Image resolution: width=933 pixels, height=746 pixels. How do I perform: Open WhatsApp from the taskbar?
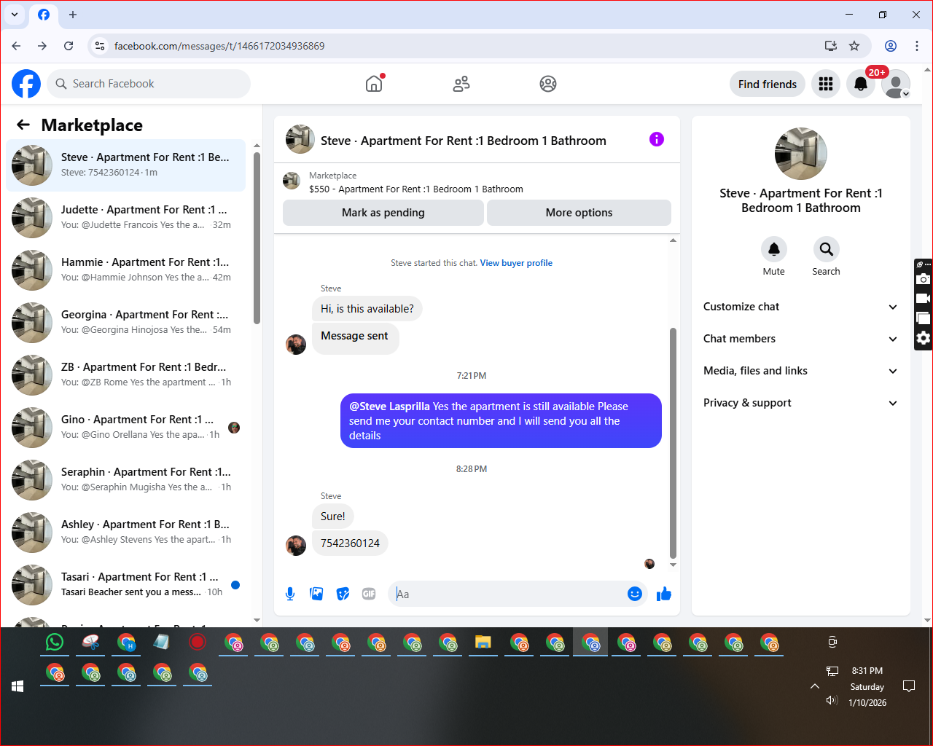(x=55, y=642)
